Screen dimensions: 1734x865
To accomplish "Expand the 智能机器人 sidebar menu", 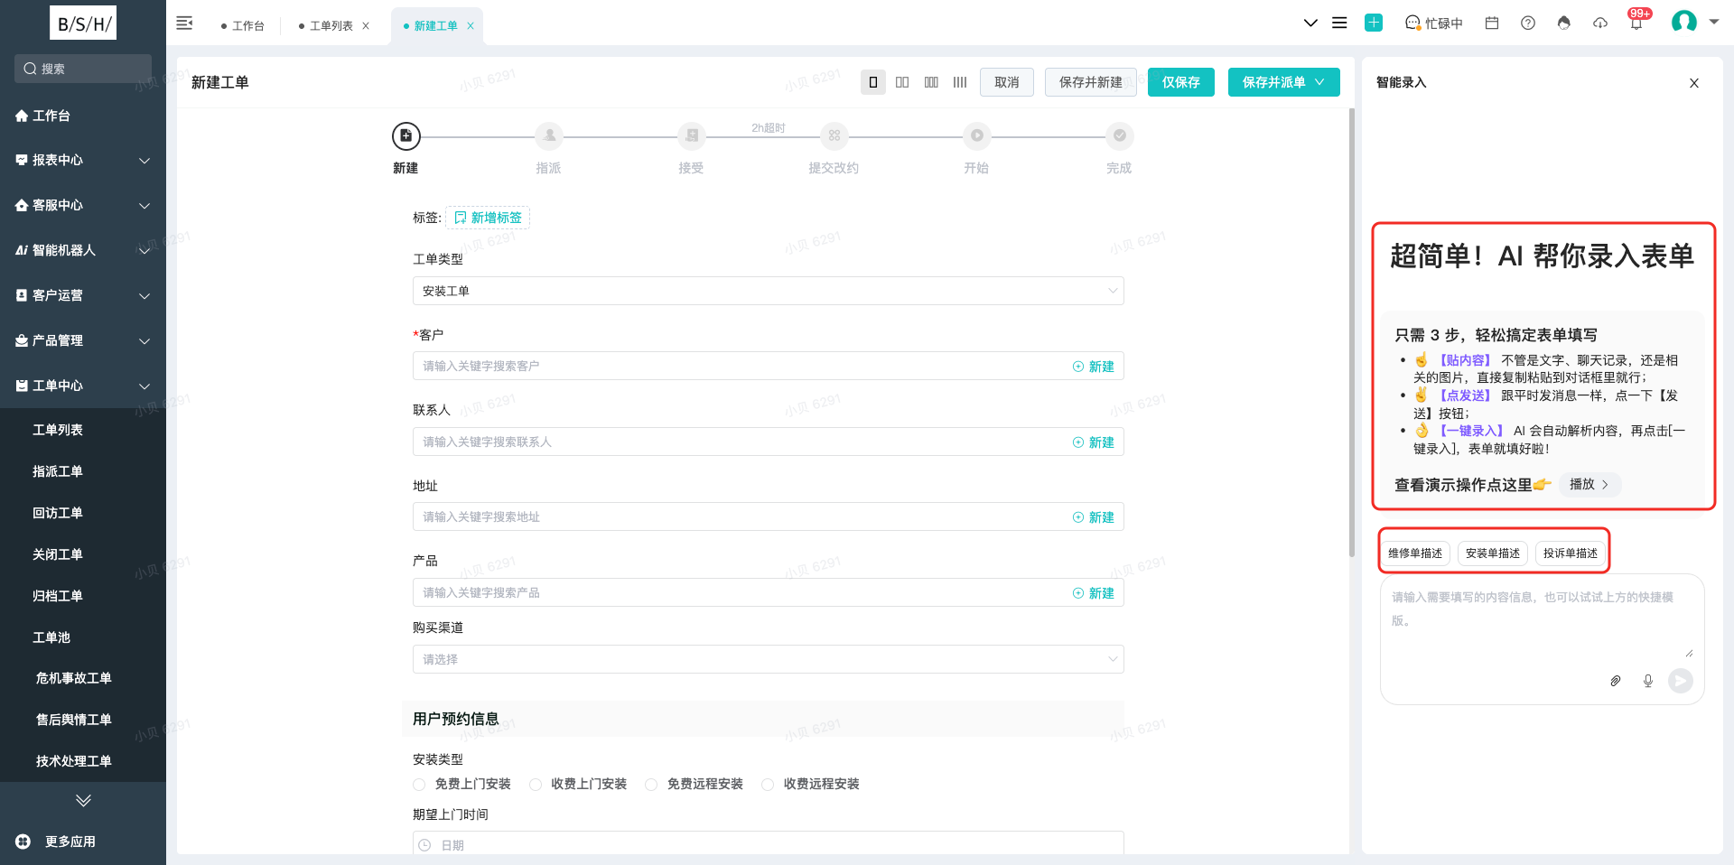I will point(83,250).
